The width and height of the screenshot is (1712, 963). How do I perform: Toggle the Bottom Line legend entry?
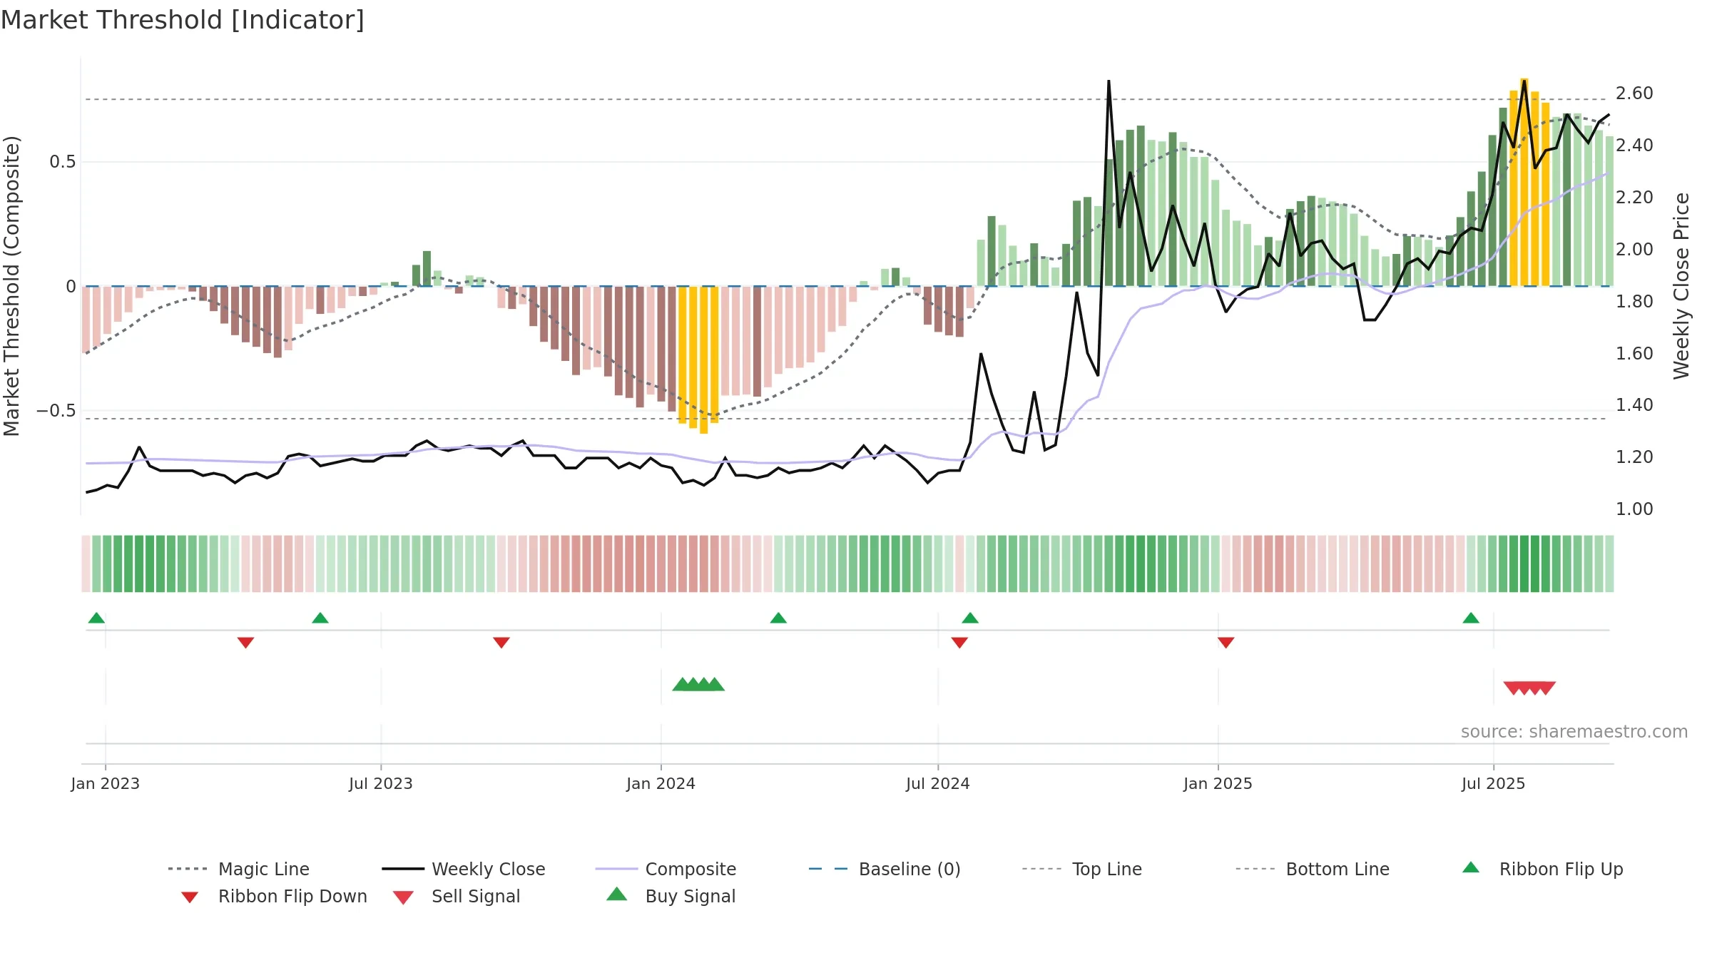[1313, 869]
